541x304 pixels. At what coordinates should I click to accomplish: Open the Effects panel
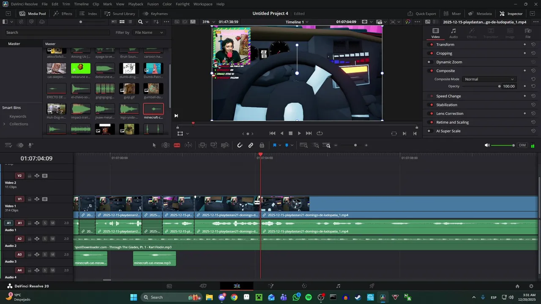(63, 14)
